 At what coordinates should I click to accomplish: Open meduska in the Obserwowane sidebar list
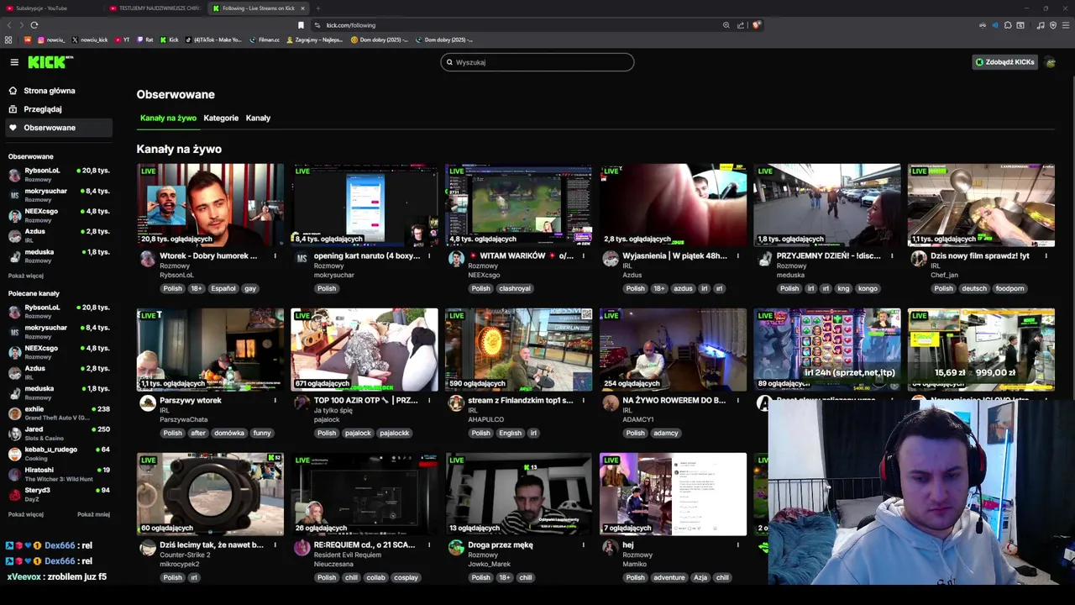coord(59,255)
